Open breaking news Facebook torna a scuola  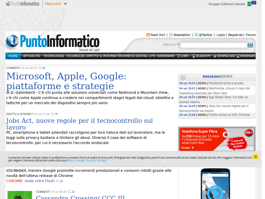click(226, 83)
